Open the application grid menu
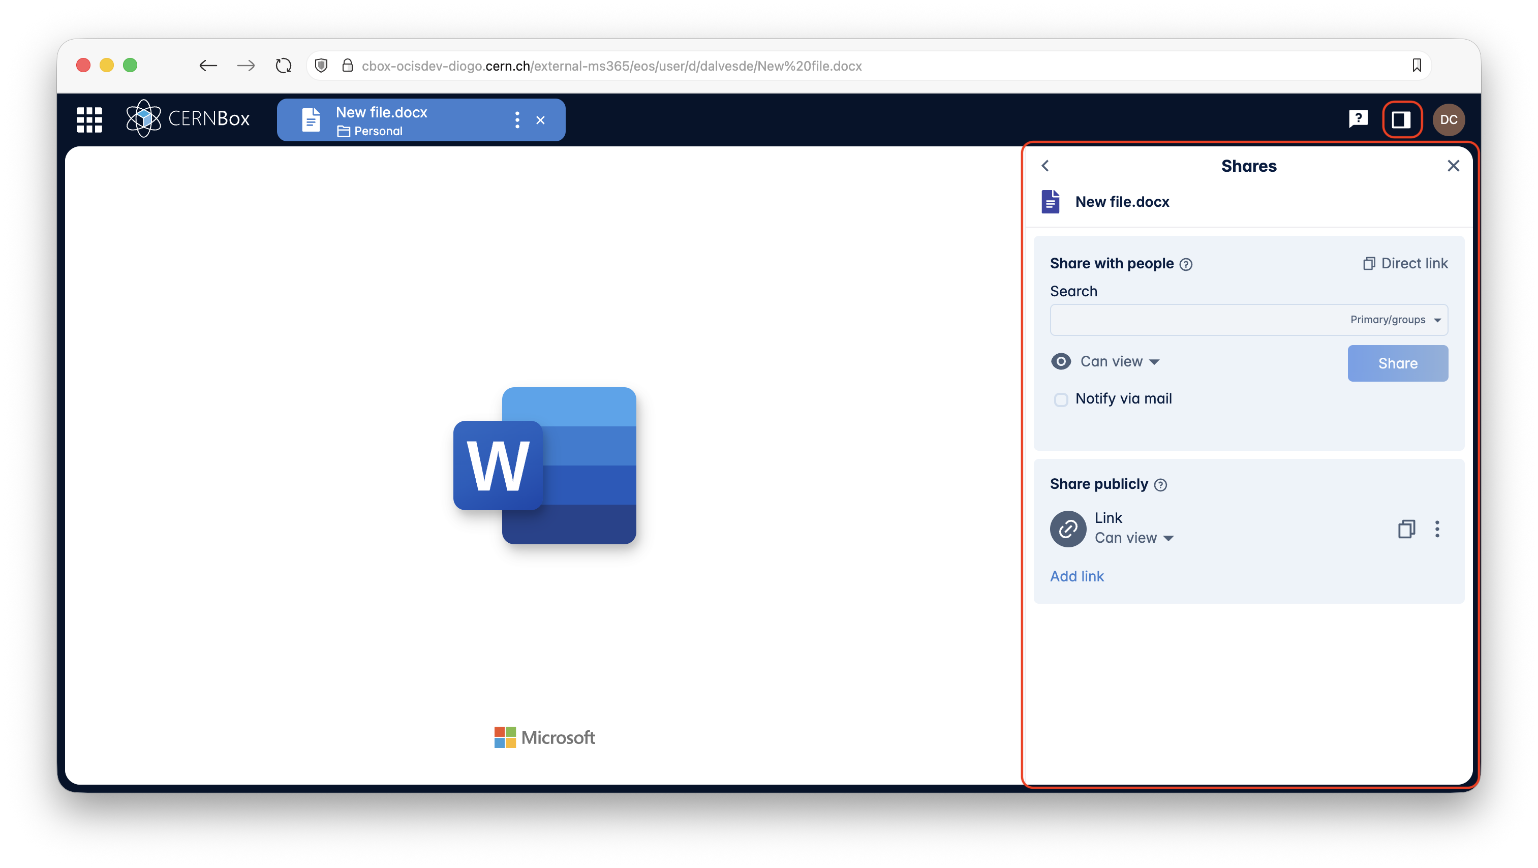Screen dimensions: 1538x868 point(89,119)
